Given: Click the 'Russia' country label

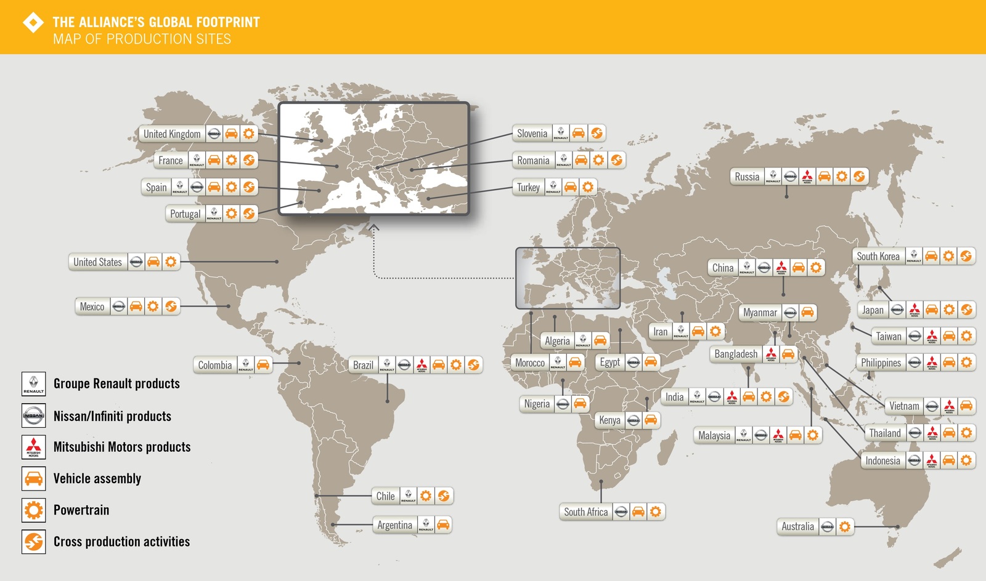Looking at the screenshot, I should coord(747,177).
